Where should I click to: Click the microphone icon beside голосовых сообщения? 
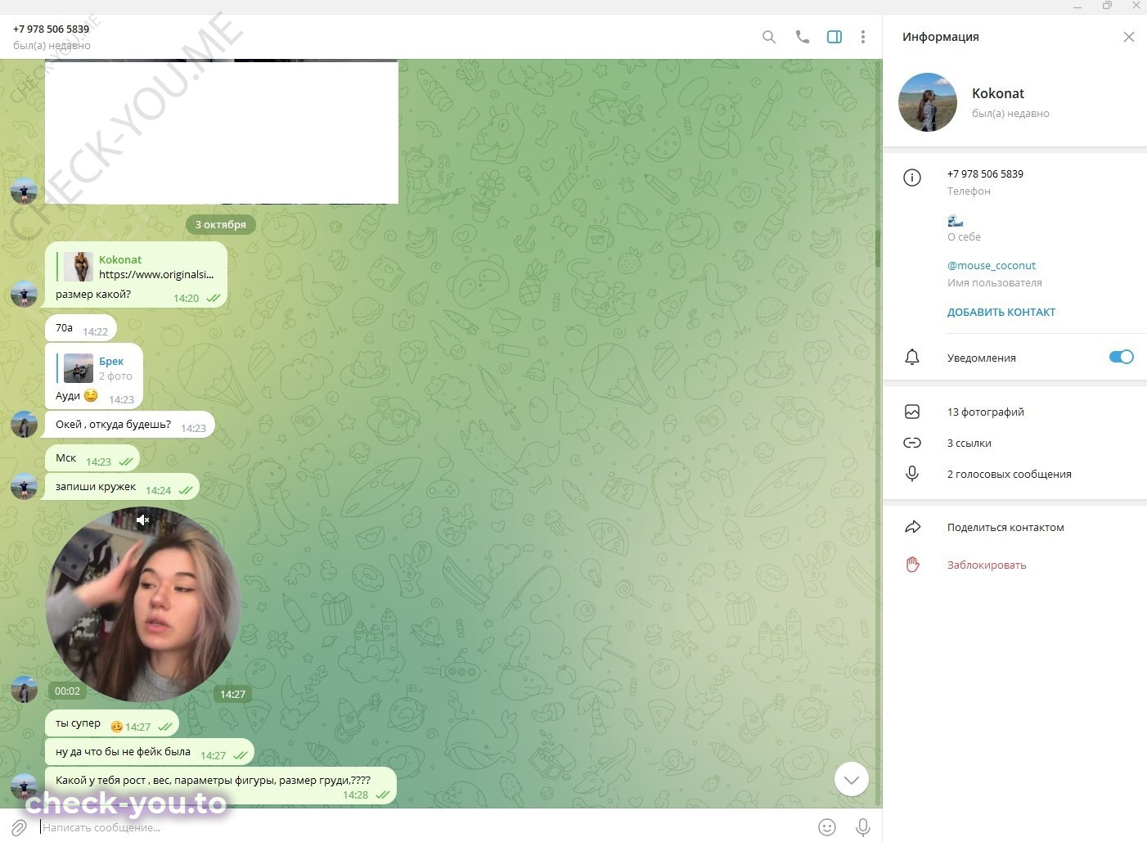[x=912, y=474]
